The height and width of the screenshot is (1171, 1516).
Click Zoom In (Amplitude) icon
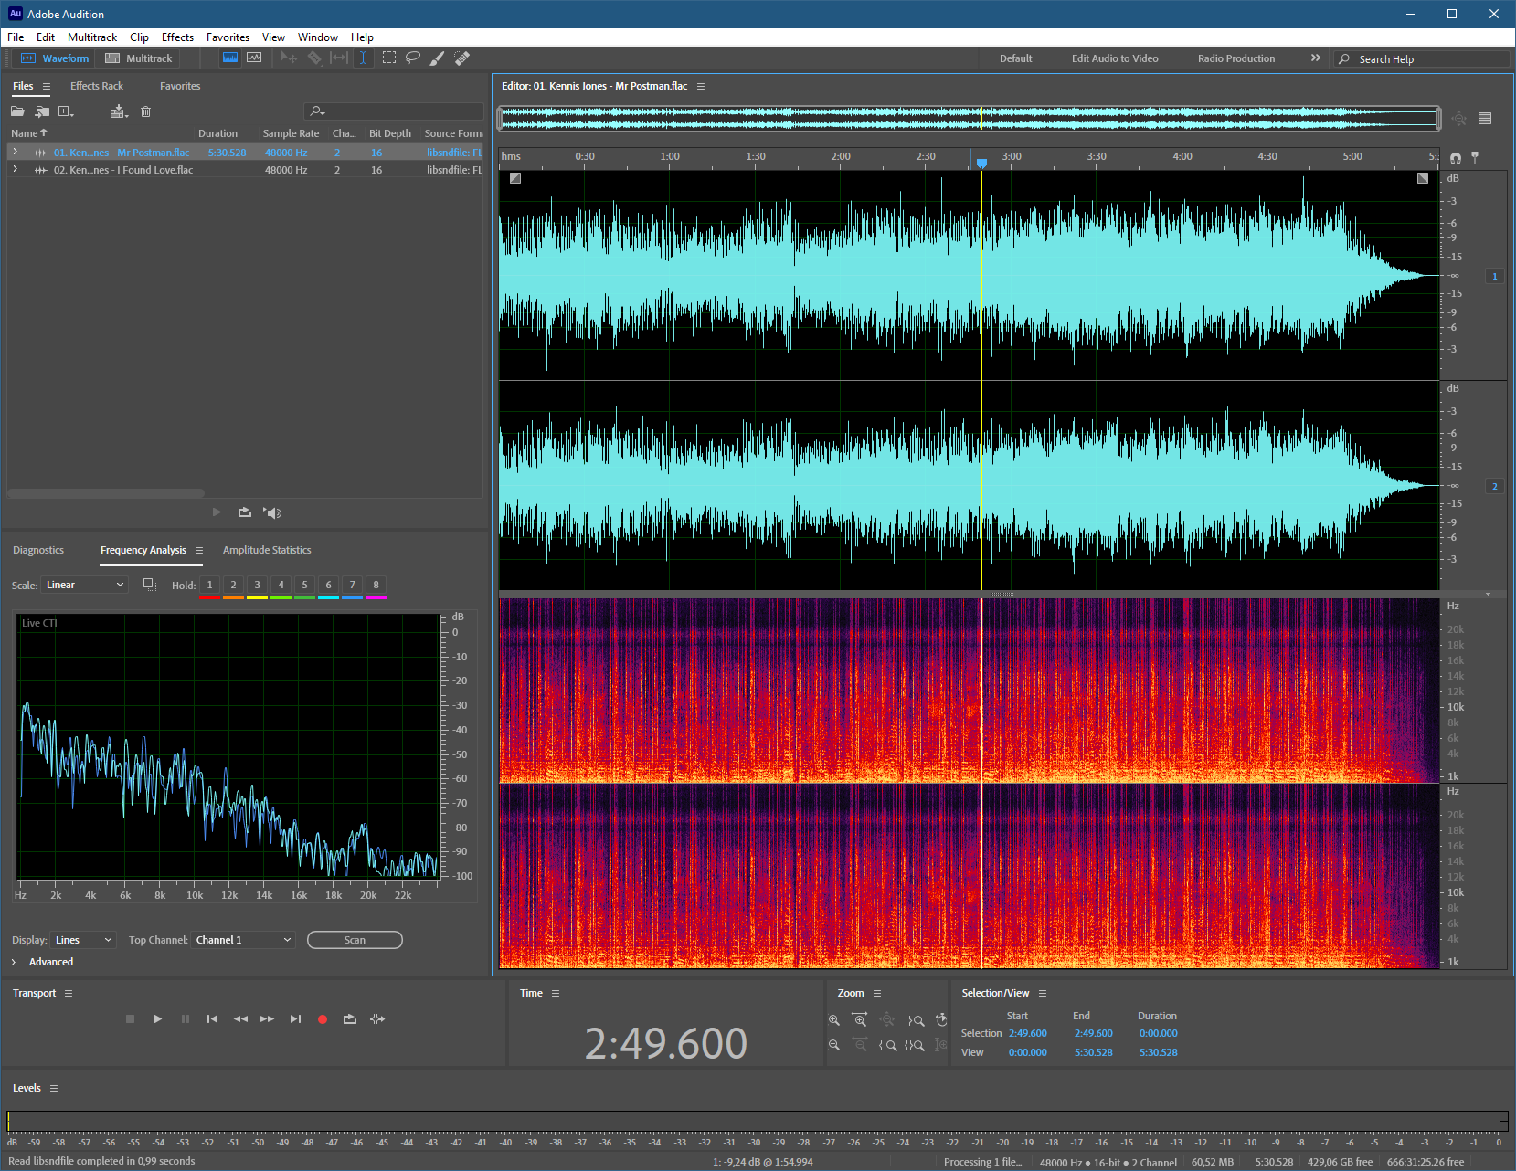pyautogui.click(x=833, y=1020)
